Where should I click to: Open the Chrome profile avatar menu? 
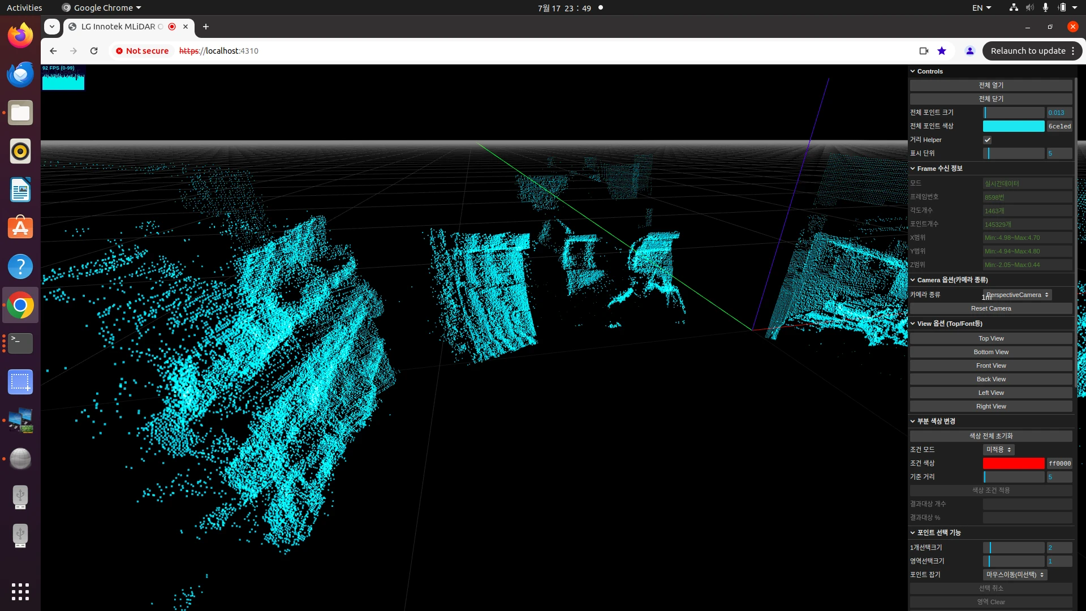[x=970, y=51]
